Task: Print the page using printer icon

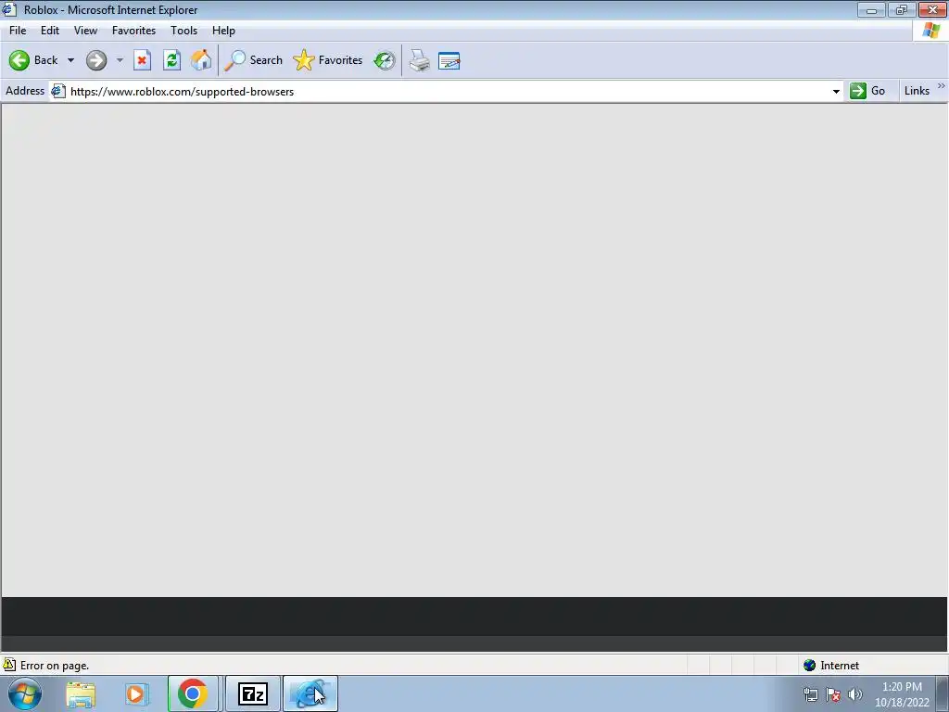Action: tap(419, 60)
